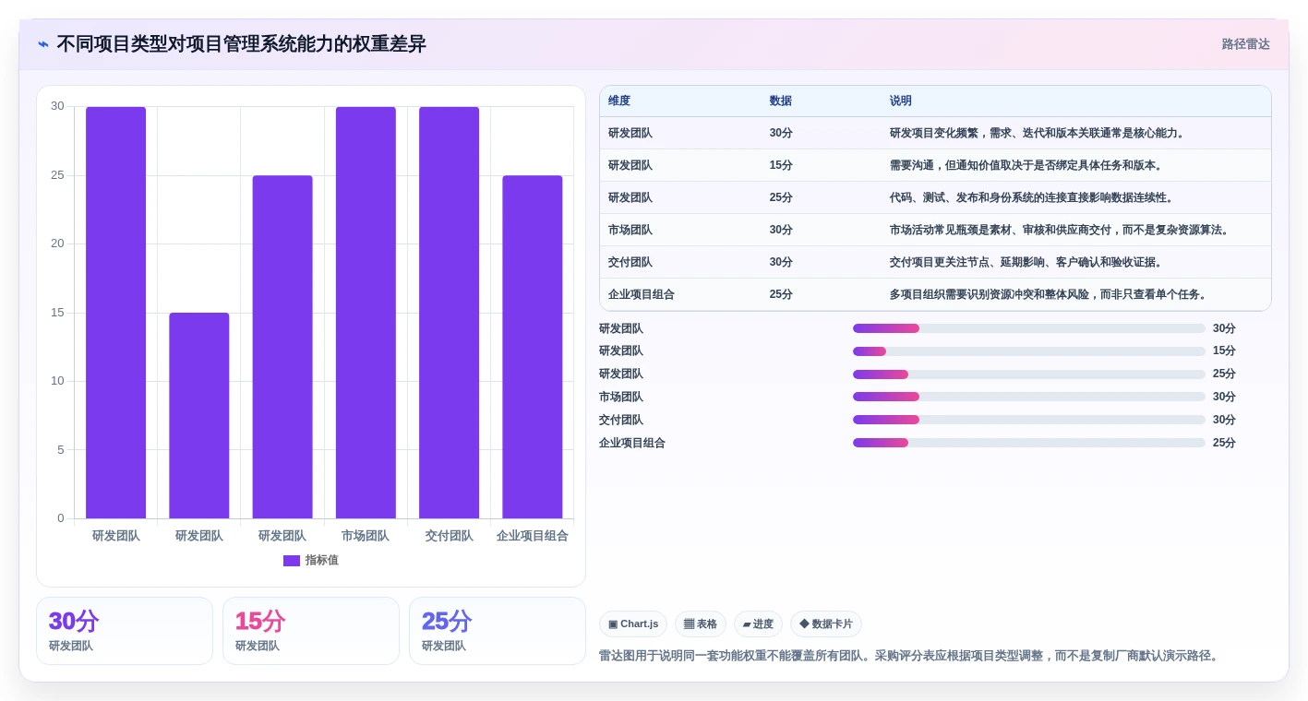Viewport: 1308px width, 701px height.
Task: Click the 研发团队 progress bar labeled 15分
Action: (1029, 351)
